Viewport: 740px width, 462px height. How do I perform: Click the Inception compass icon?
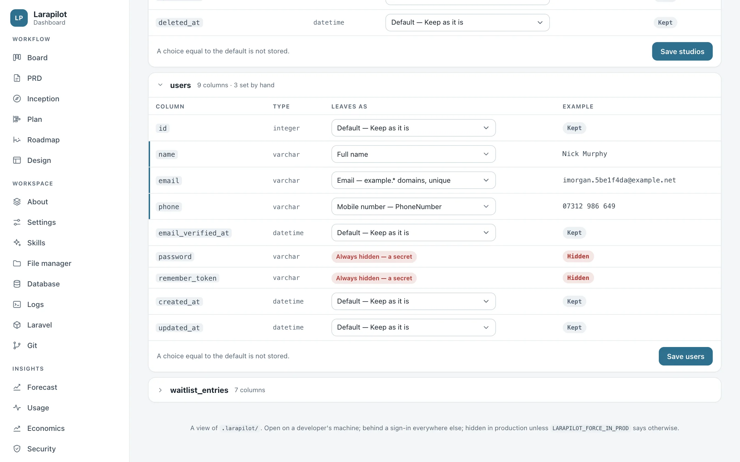coord(17,99)
